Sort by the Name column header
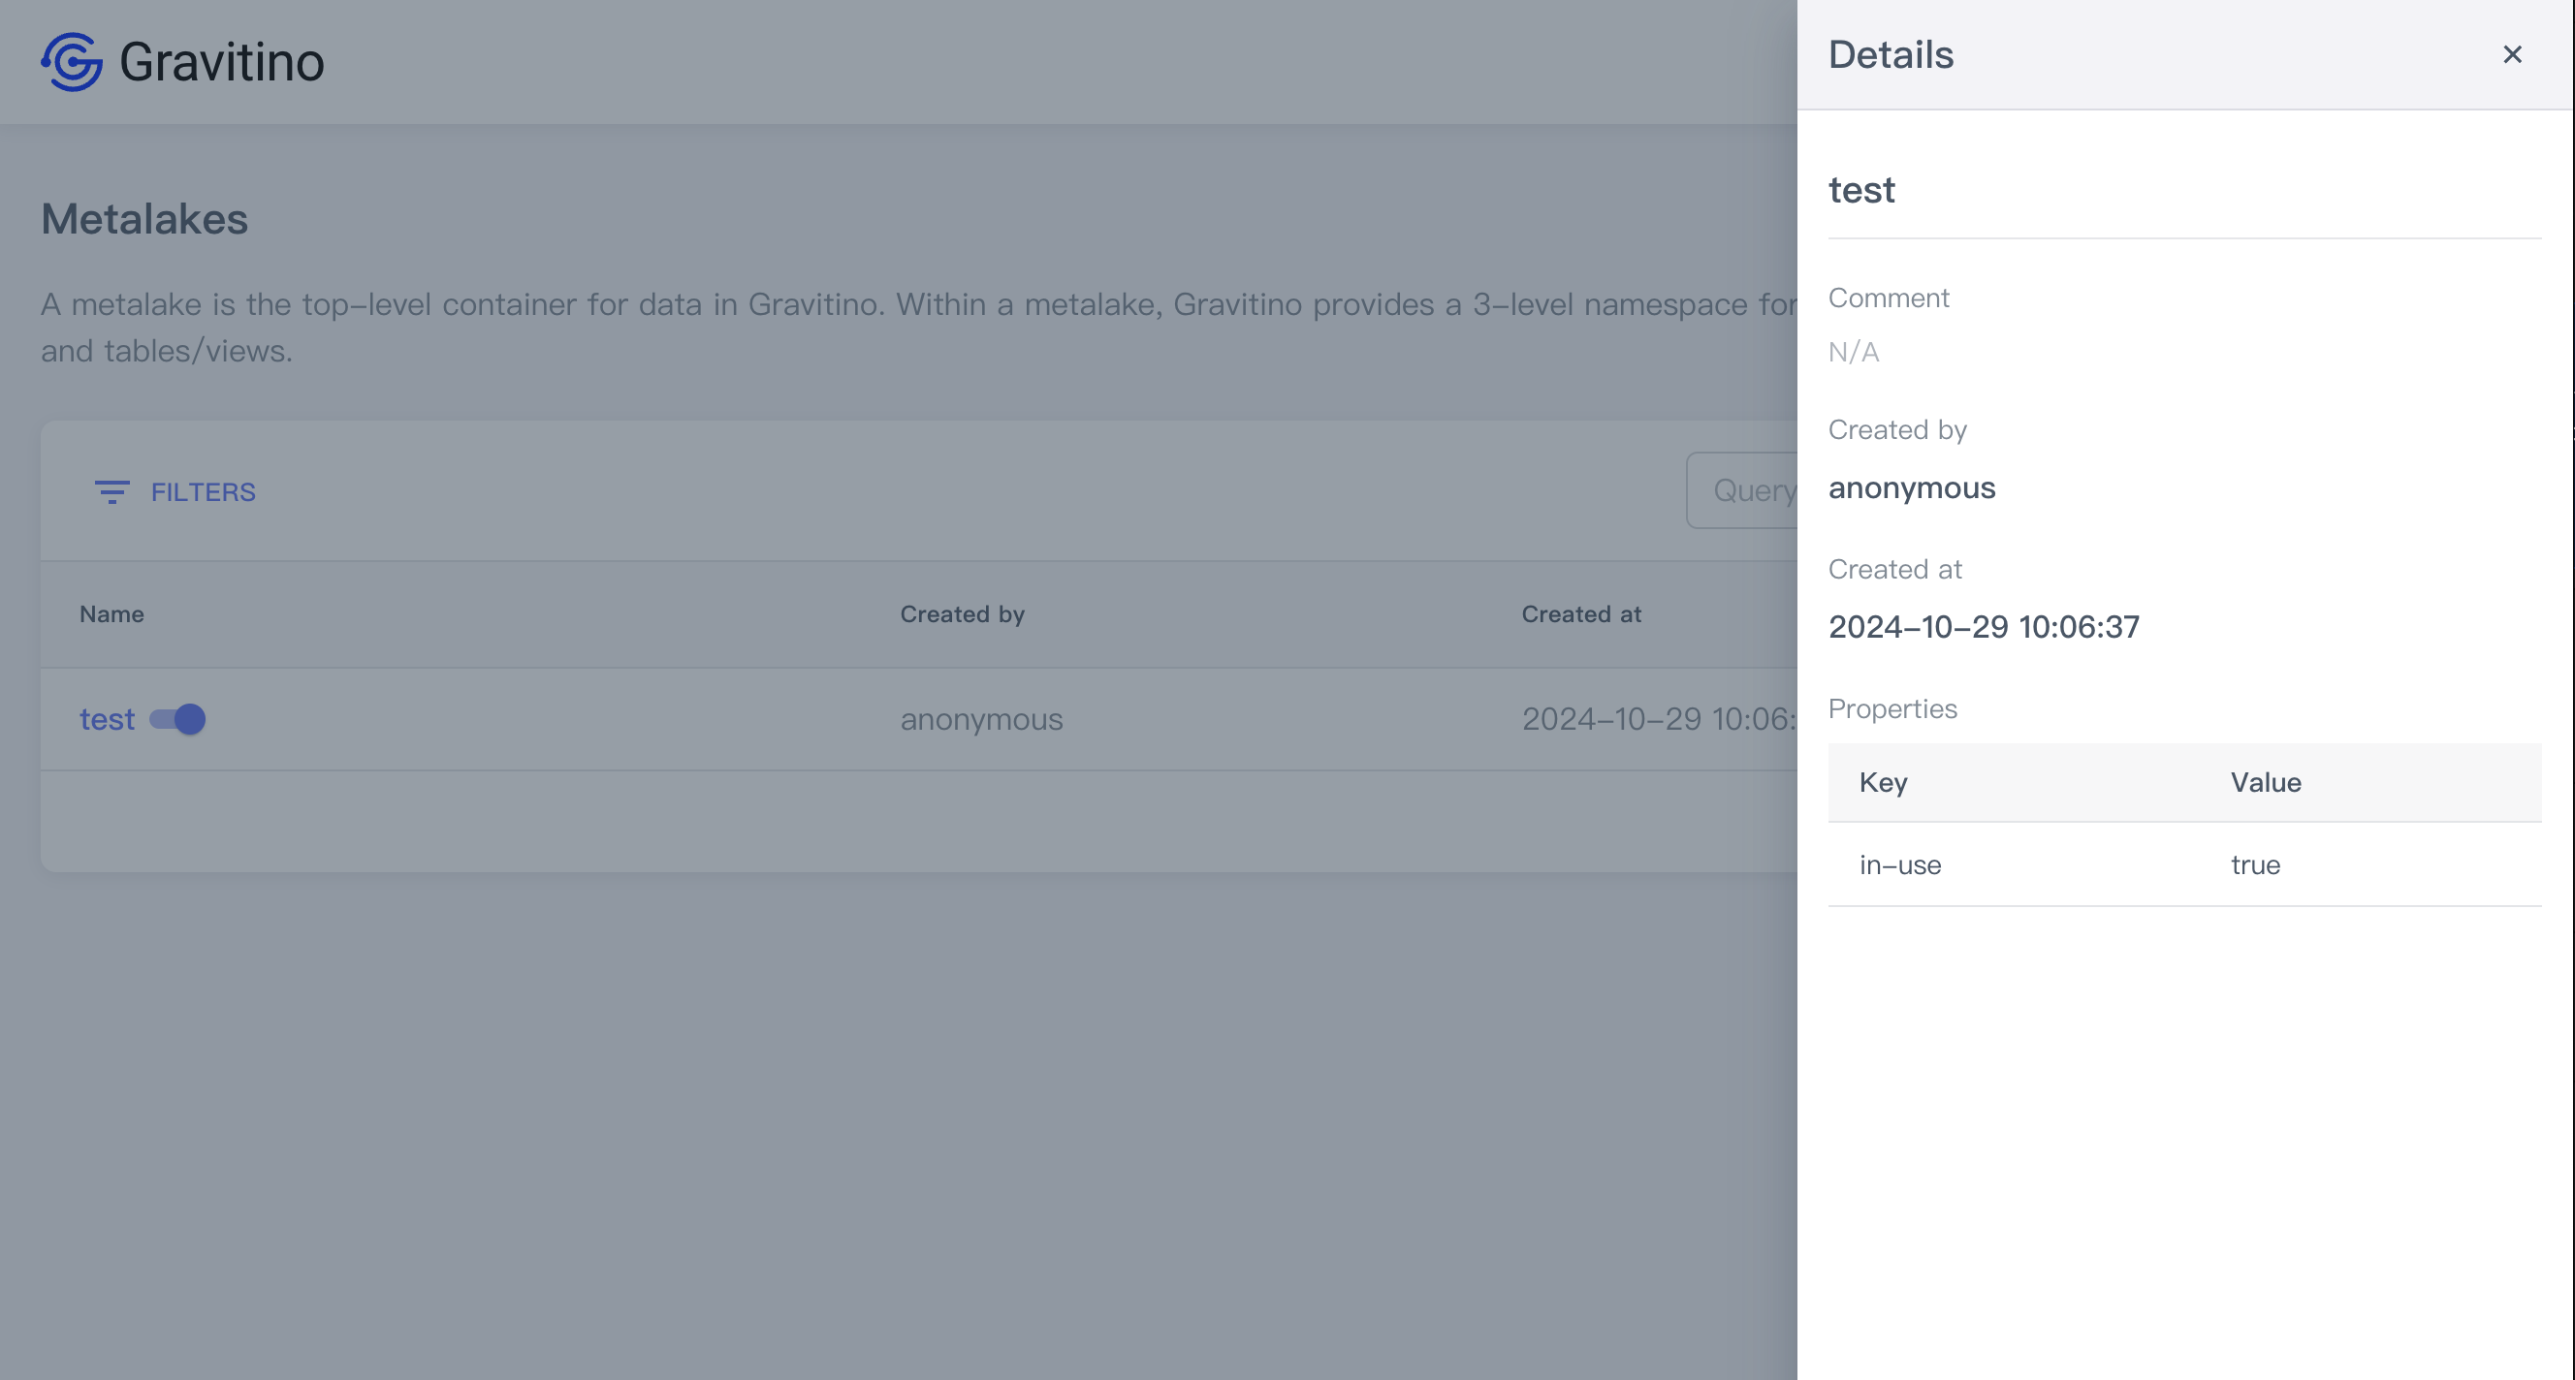 [x=111, y=614]
